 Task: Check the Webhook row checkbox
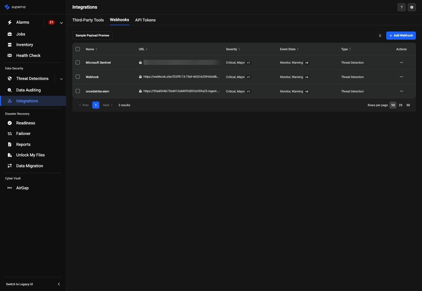(78, 76)
